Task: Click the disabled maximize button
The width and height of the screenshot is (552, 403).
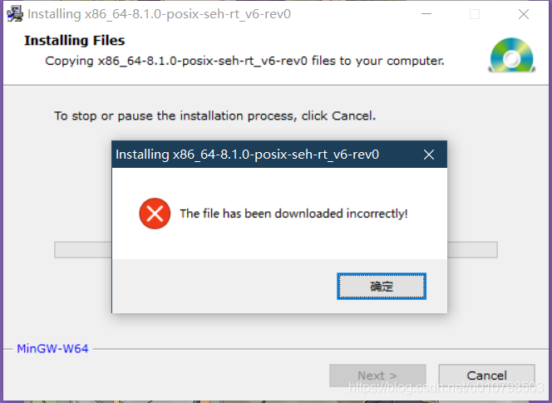Action: pyautogui.click(x=475, y=14)
